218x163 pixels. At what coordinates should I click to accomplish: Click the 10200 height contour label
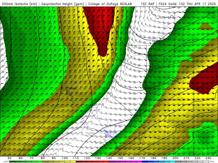[x=156, y=41]
